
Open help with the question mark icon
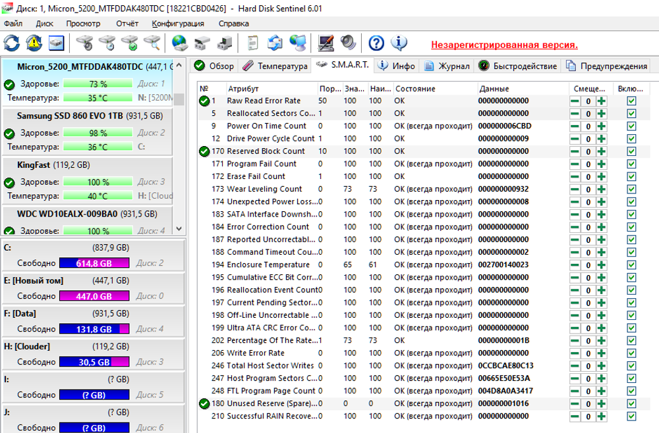(x=376, y=43)
